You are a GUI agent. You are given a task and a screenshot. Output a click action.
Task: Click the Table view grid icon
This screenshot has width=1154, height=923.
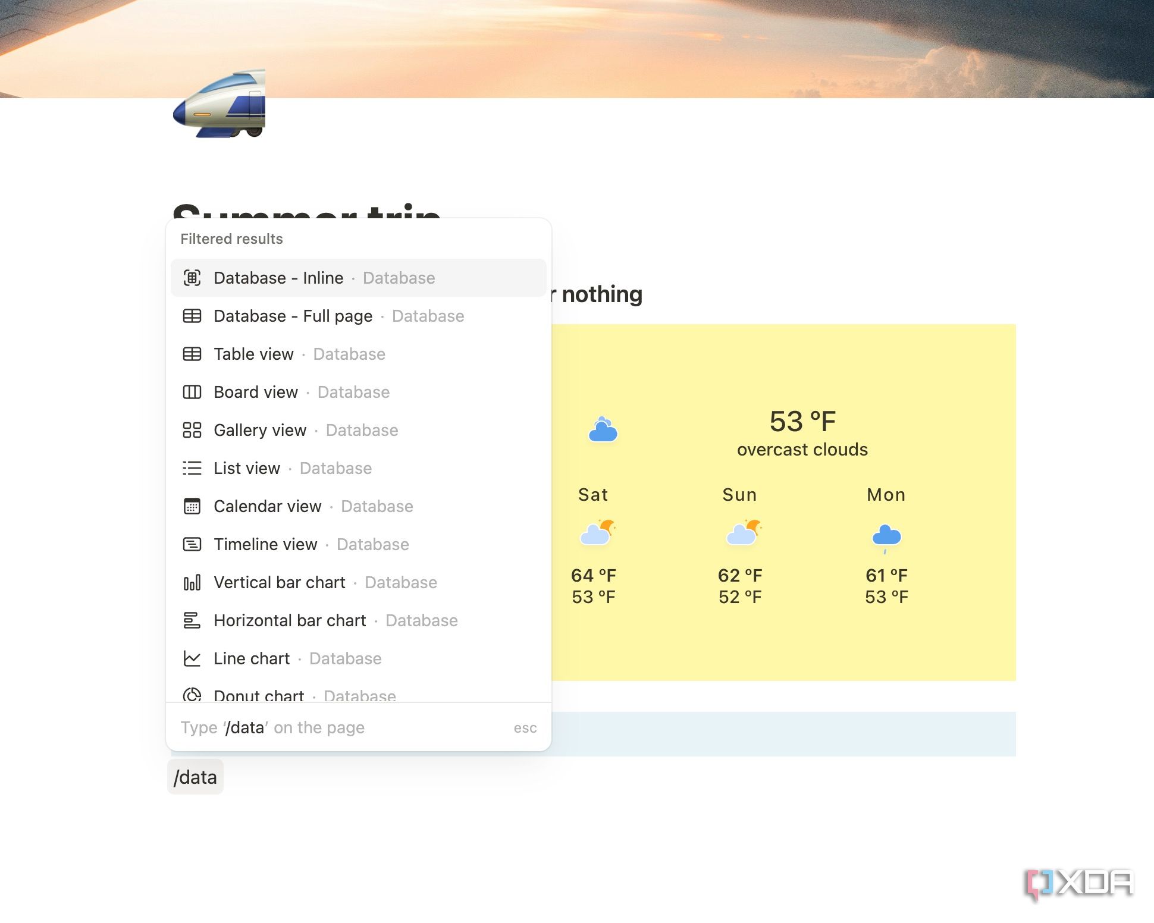click(192, 354)
